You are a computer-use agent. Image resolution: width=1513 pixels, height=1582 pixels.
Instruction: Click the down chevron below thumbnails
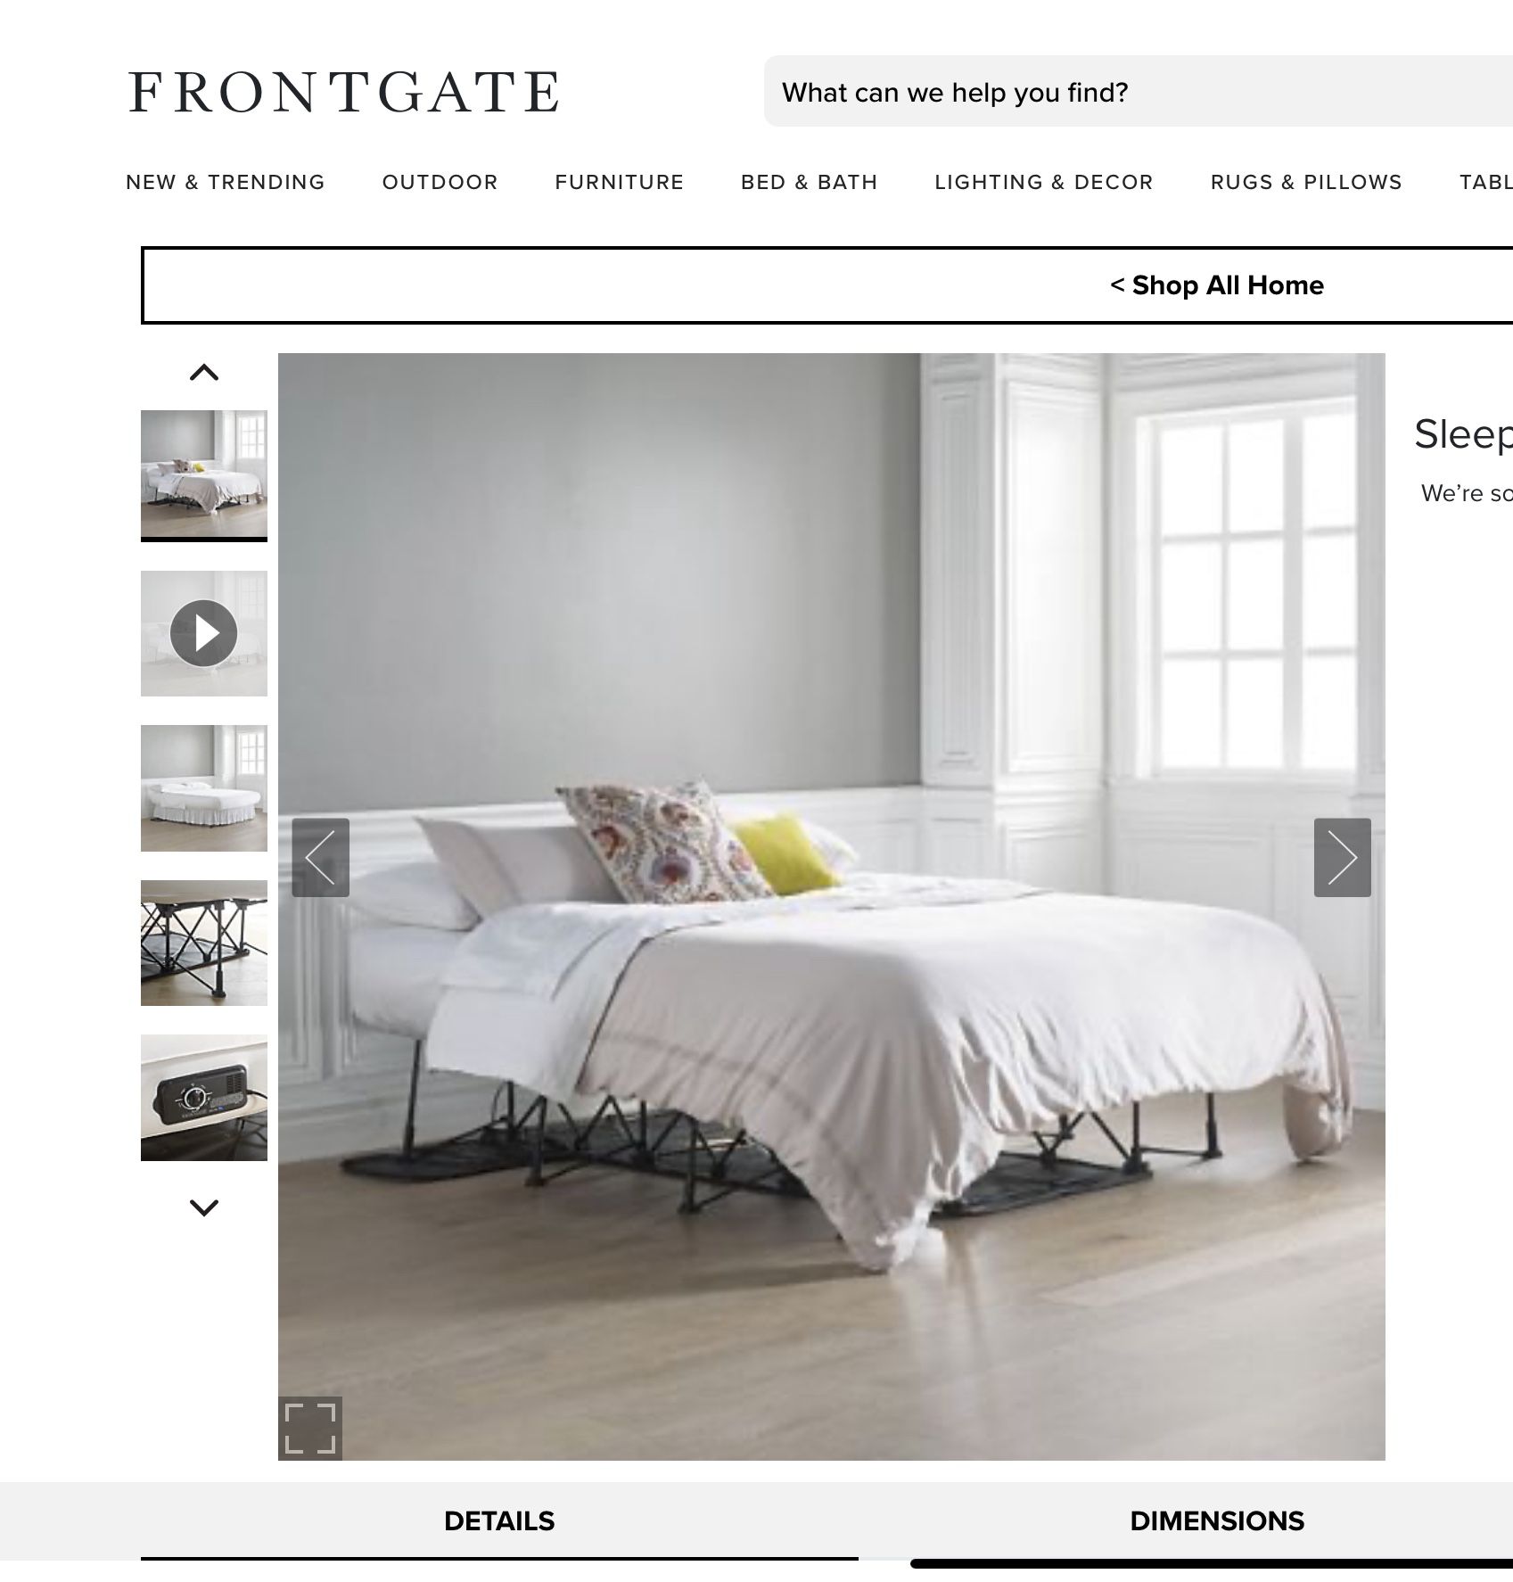pyautogui.click(x=204, y=1208)
